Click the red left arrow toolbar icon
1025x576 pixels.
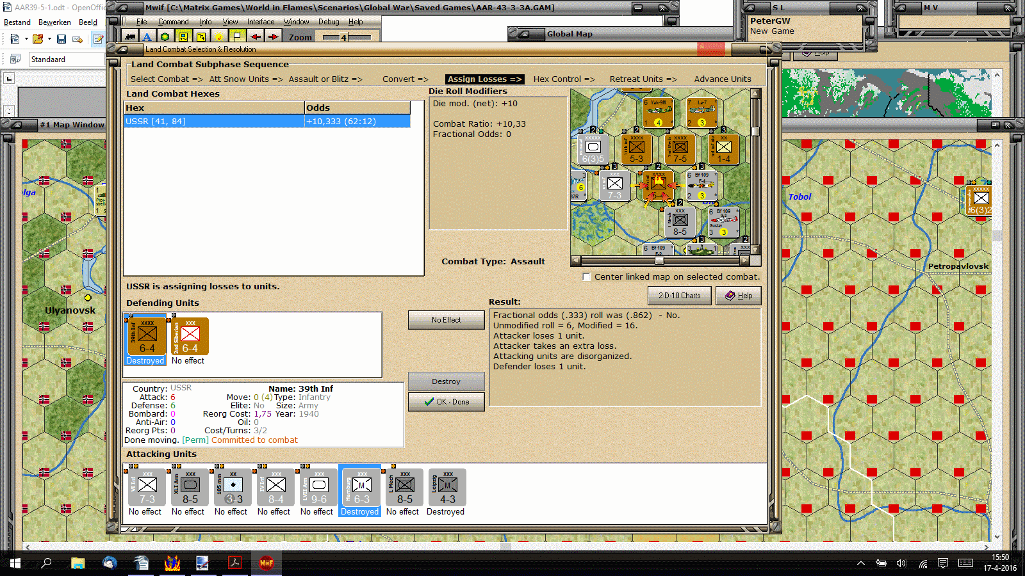tap(255, 37)
